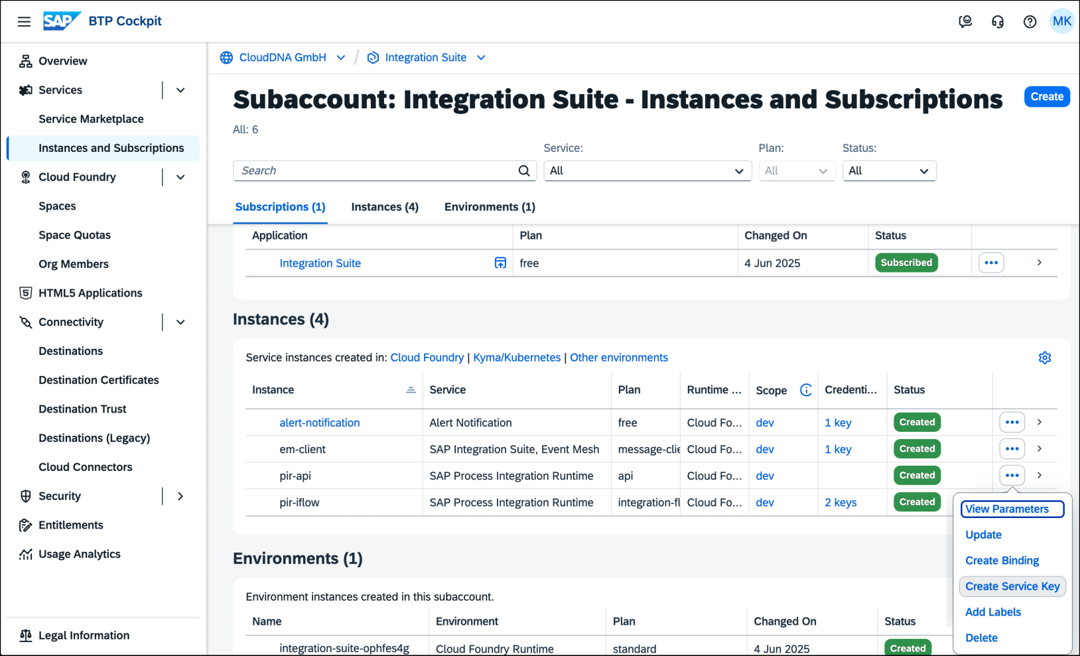Click the Integration Suite subaccount breadcrumb icon
The width and height of the screenshot is (1080, 656).
coord(373,58)
